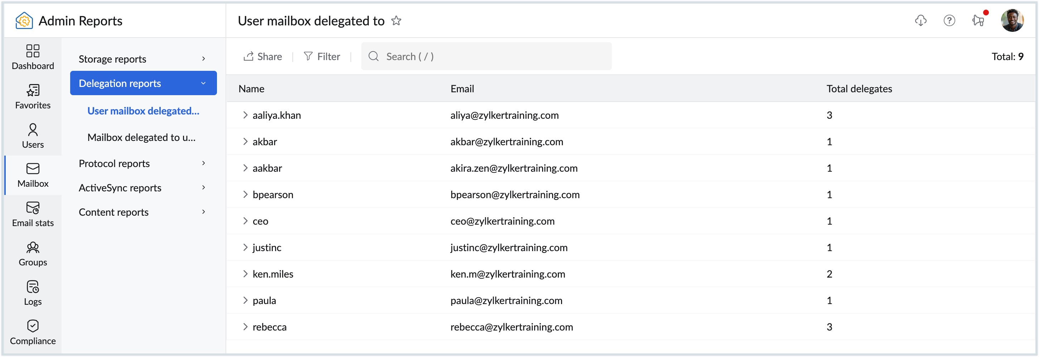
Task: Expand the aaliya.khan row
Action: 245,115
